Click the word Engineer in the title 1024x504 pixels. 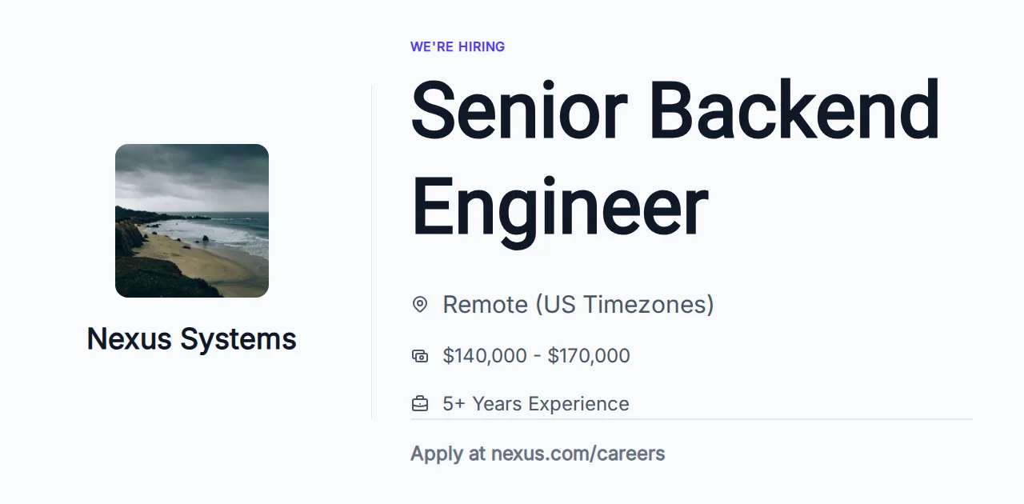[559, 206]
